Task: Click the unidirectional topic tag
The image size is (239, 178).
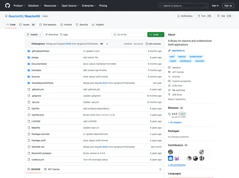Action: tap(196, 57)
